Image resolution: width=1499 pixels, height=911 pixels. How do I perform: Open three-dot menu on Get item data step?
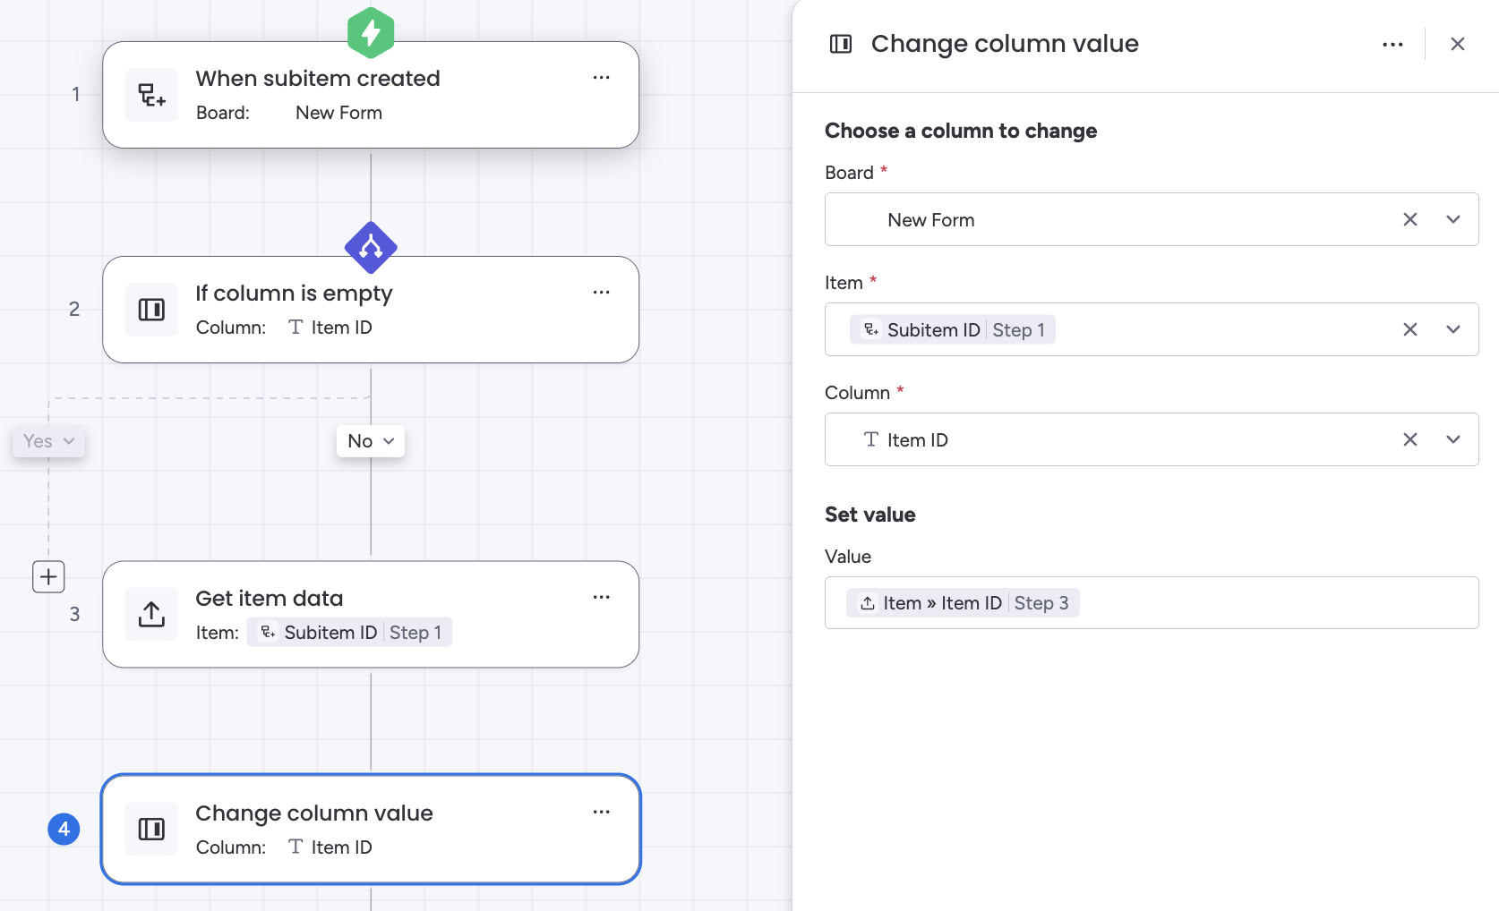(601, 598)
